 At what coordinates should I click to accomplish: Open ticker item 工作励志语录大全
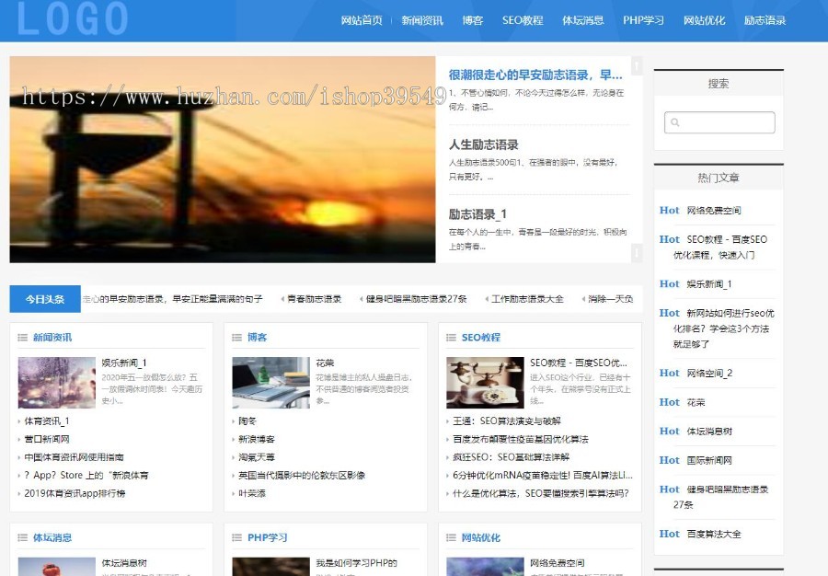tap(527, 299)
